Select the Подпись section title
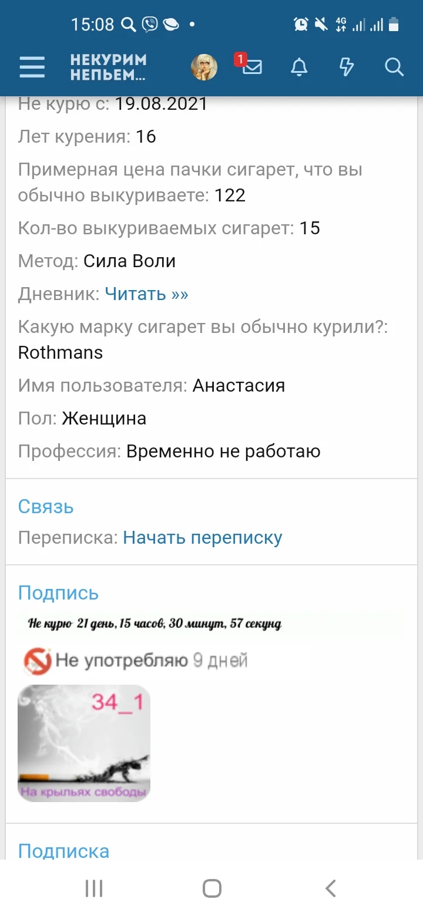 [58, 592]
